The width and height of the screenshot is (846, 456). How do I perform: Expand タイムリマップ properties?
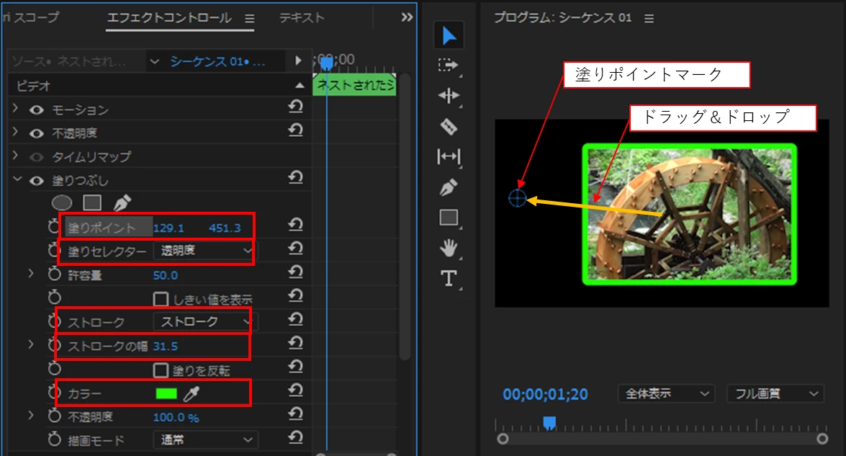click(16, 156)
